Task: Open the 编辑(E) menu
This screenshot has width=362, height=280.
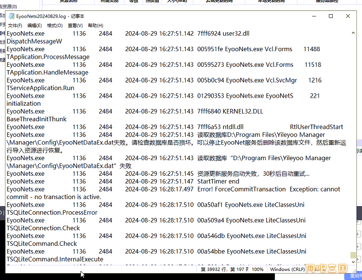Action: pyautogui.click(x=34, y=26)
